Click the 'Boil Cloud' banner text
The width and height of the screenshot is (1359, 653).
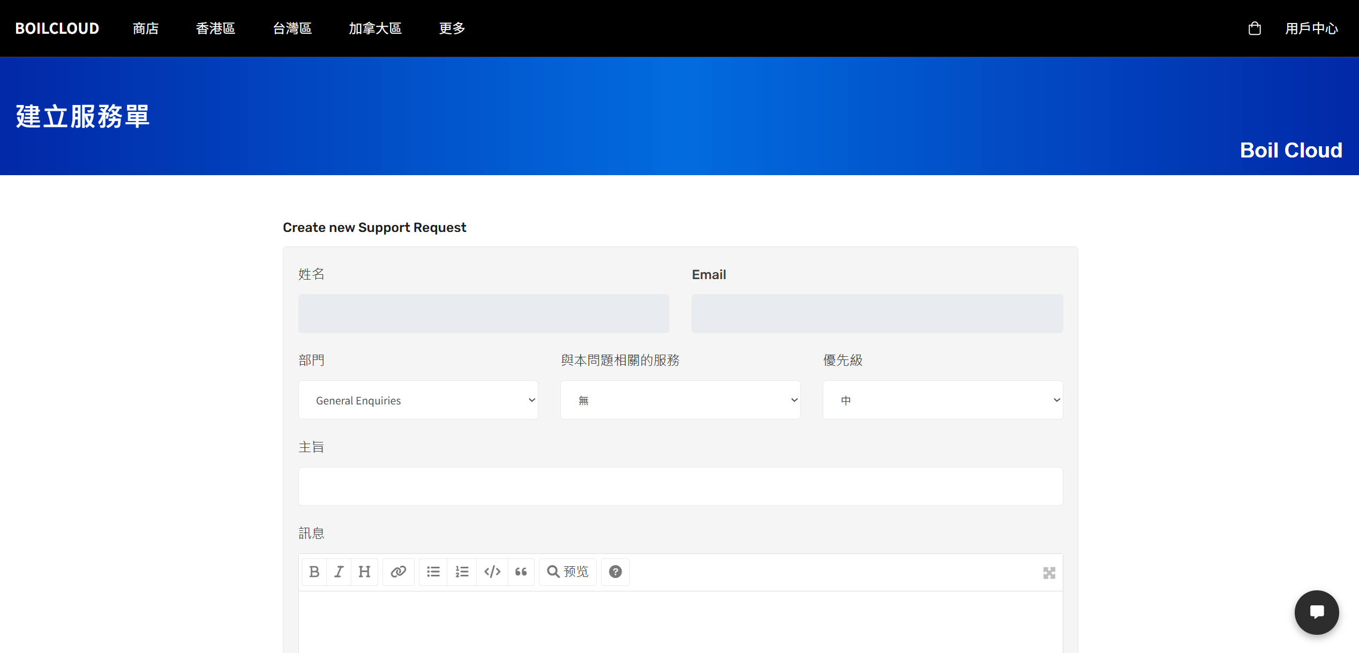[1291, 150]
